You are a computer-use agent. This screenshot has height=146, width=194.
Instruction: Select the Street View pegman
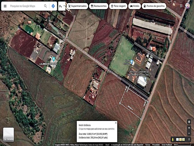click(173, 139)
